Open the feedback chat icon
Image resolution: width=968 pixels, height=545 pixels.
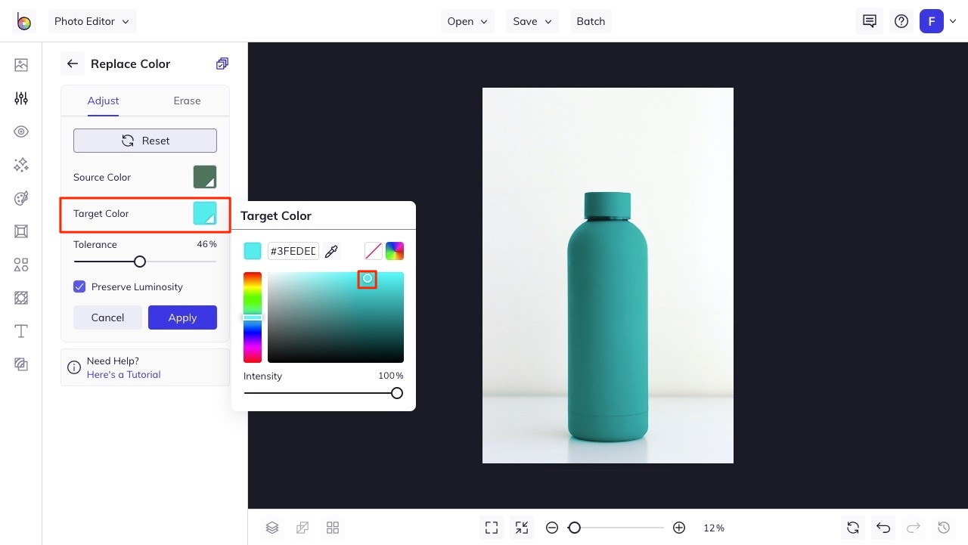(x=870, y=21)
